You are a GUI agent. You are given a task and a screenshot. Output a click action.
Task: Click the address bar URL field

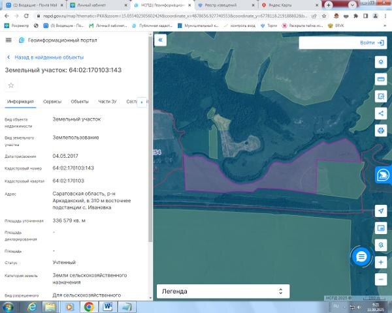click(x=174, y=16)
